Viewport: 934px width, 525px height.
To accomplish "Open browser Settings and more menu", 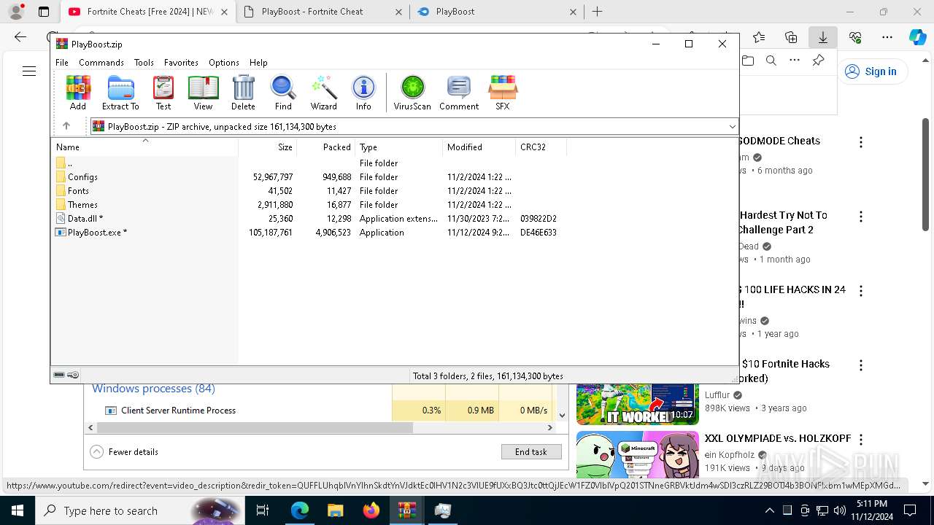I will 887,37.
